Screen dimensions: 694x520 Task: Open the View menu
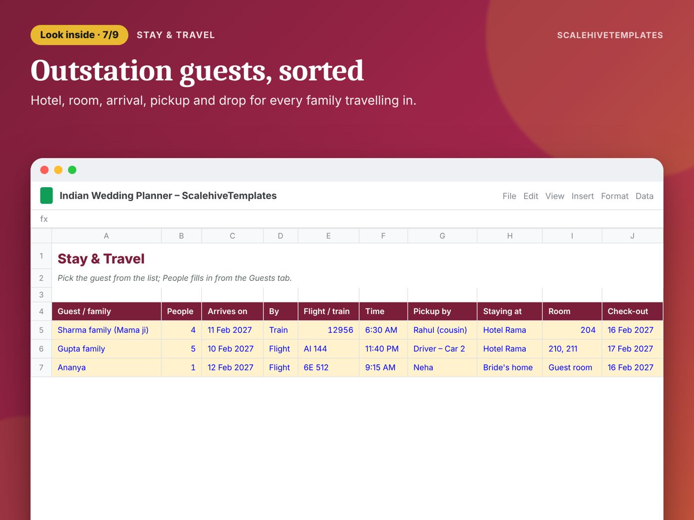click(555, 196)
